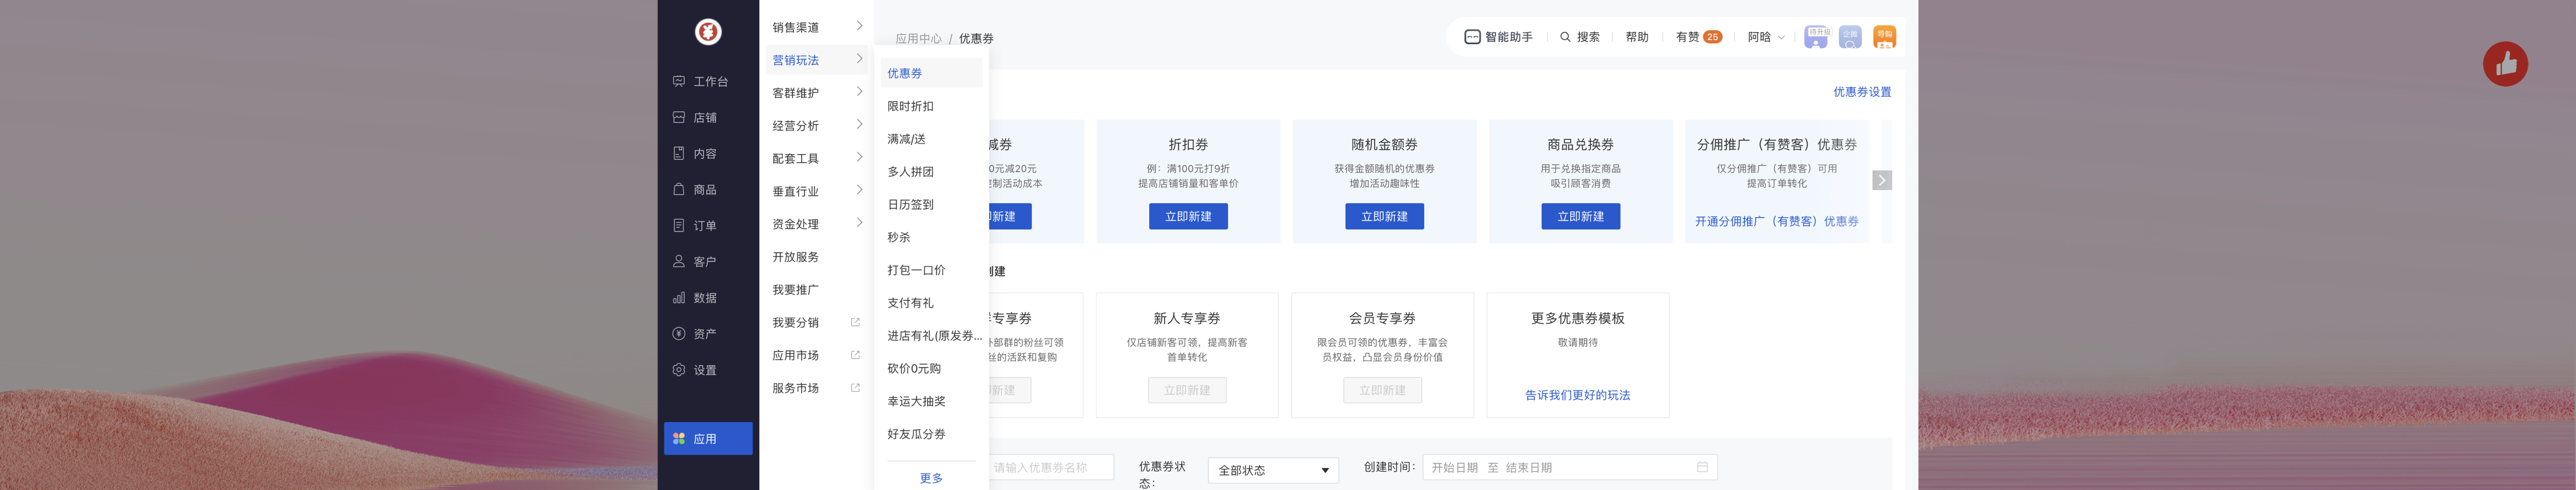Open 帮助 in the top bar
This screenshot has height=490, width=2576.
(x=1637, y=37)
